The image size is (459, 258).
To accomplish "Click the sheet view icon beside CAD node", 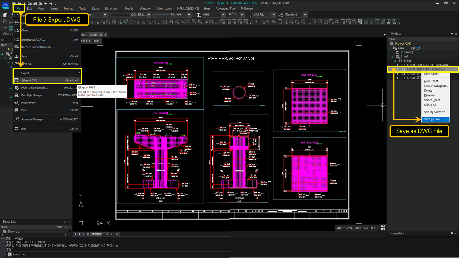I will click(x=412, y=48).
